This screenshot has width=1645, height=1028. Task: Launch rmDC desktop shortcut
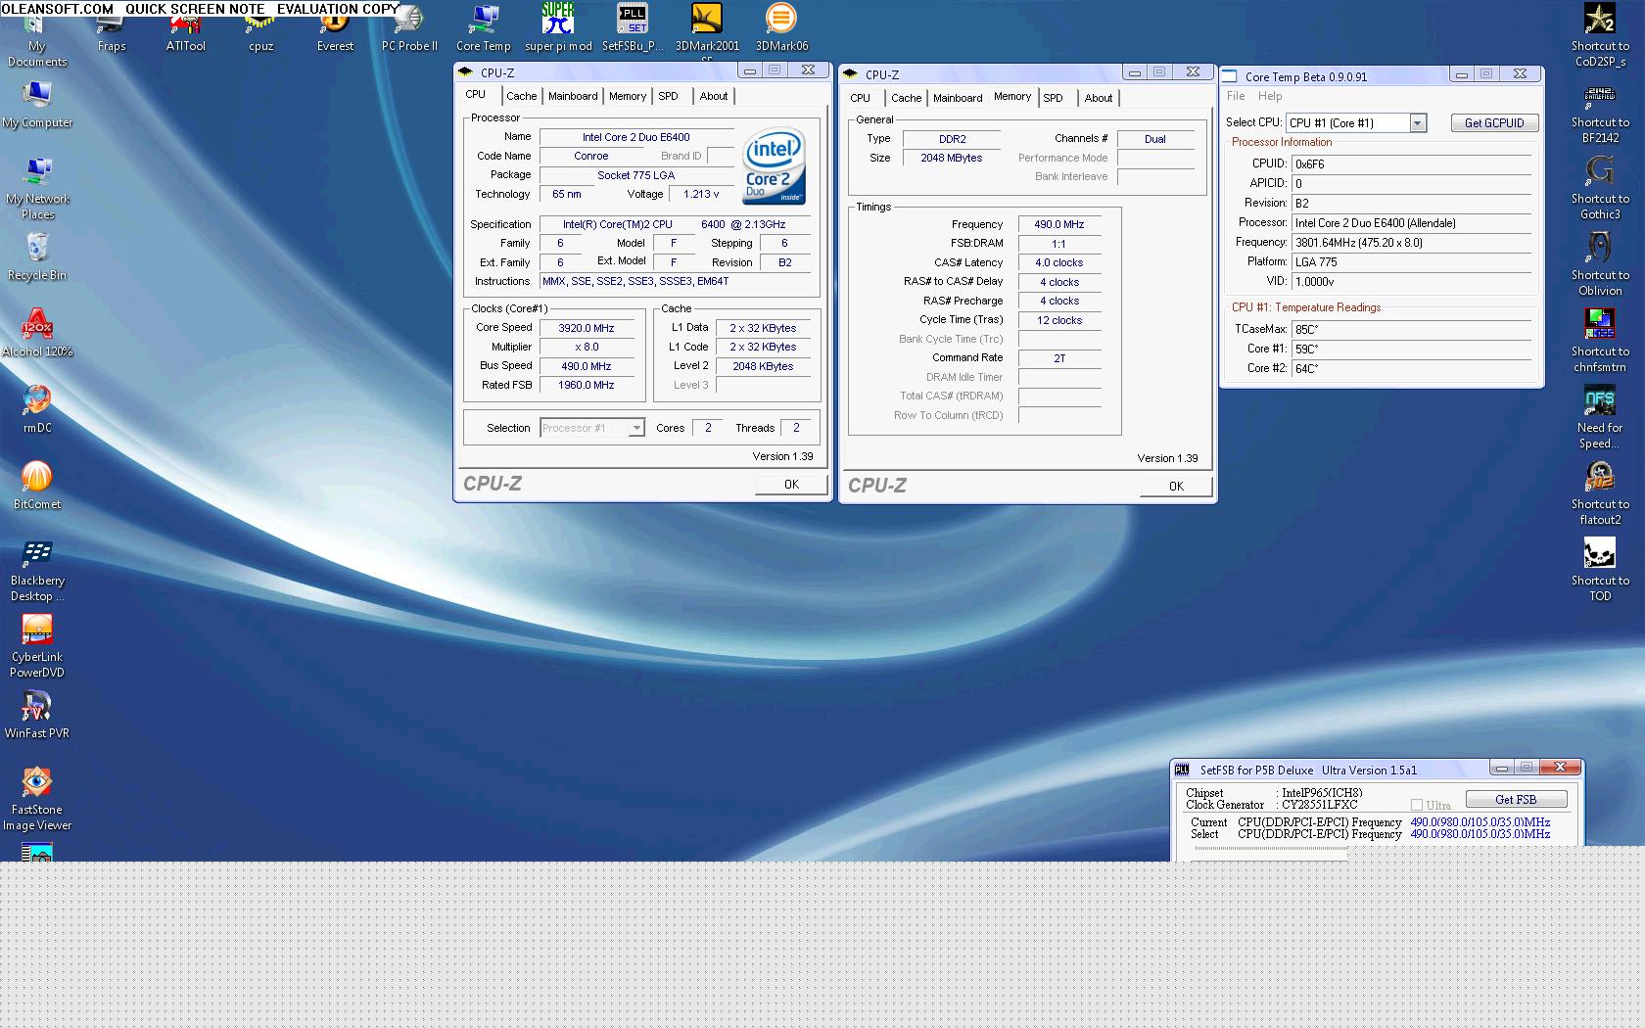tap(37, 410)
